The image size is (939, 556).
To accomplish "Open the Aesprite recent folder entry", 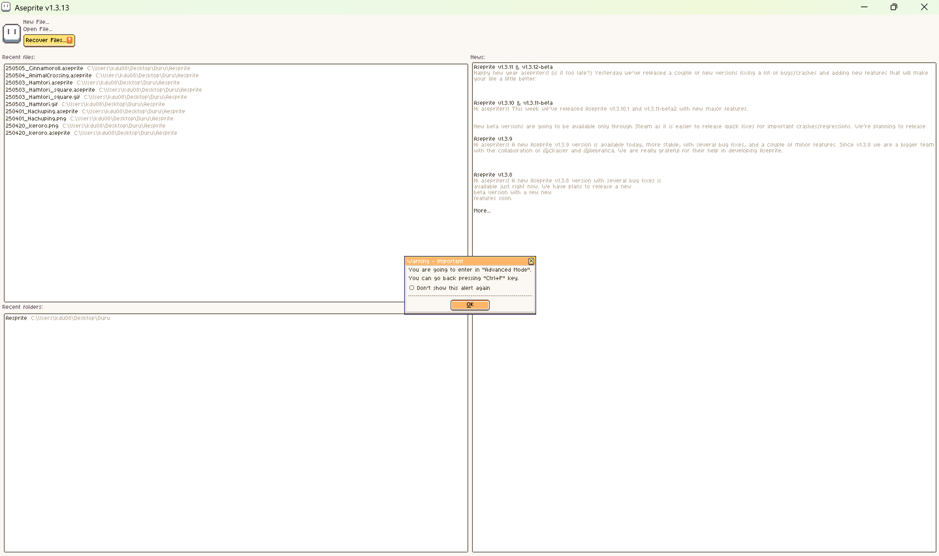I will pyautogui.click(x=16, y=318).
